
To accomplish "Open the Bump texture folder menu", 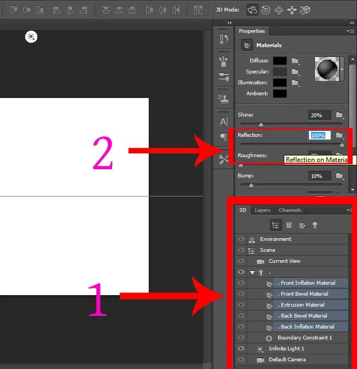I will [340, 176].
